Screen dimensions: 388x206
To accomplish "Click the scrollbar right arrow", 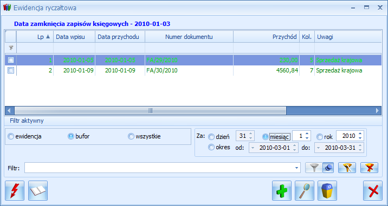I will (377, 110).
